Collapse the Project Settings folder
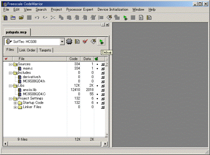 10,99
